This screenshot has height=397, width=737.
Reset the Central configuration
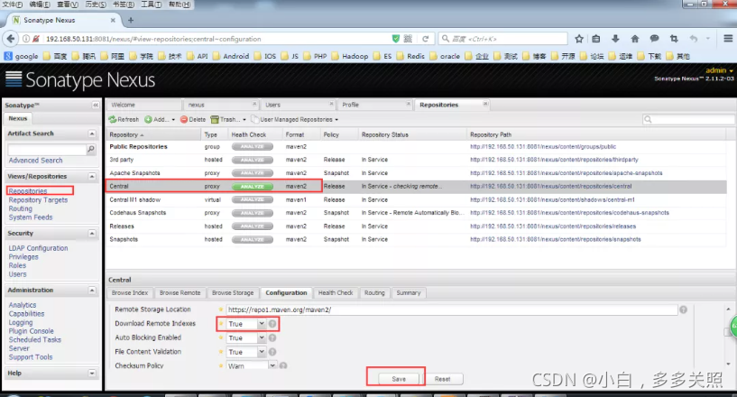coord(442,379)
